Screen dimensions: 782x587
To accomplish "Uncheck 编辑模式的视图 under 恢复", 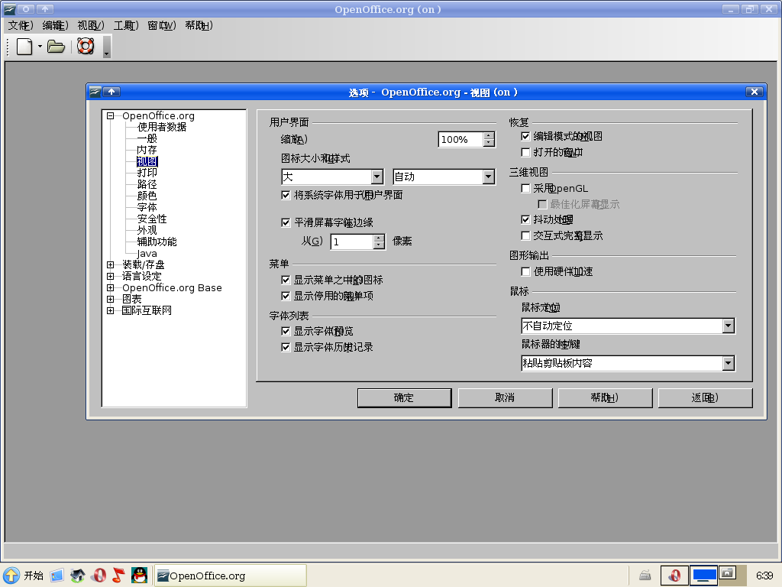I will coord(525,136).
